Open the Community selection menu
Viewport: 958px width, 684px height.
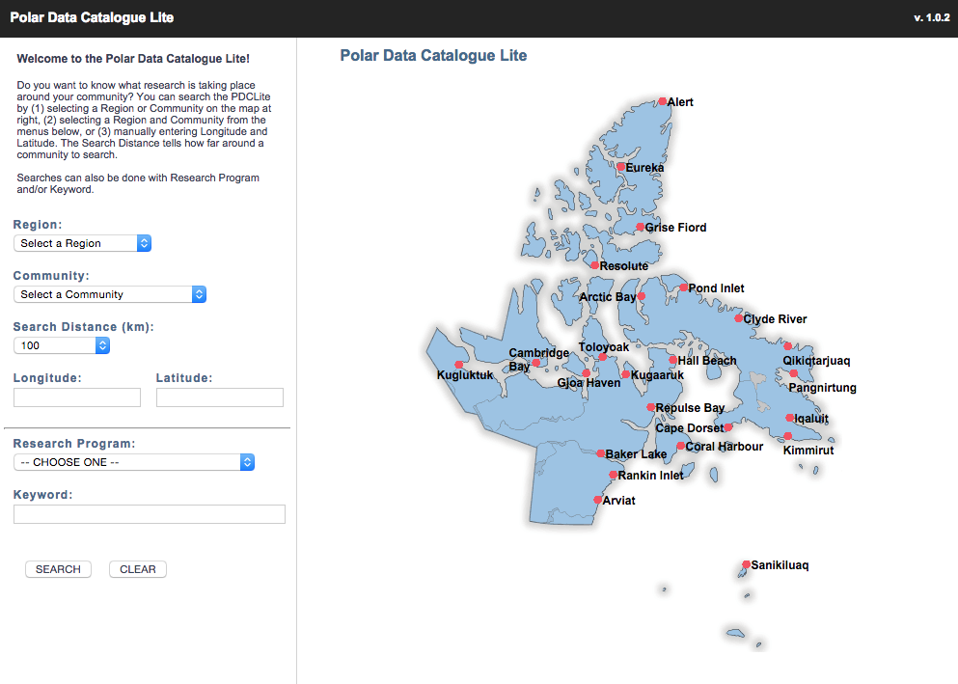109,294
